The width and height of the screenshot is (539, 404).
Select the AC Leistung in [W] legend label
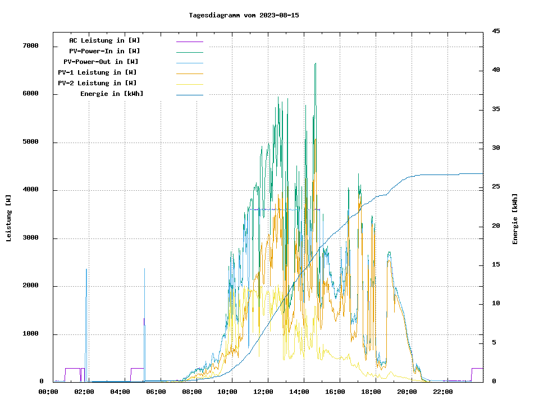[x=104, y=40]
